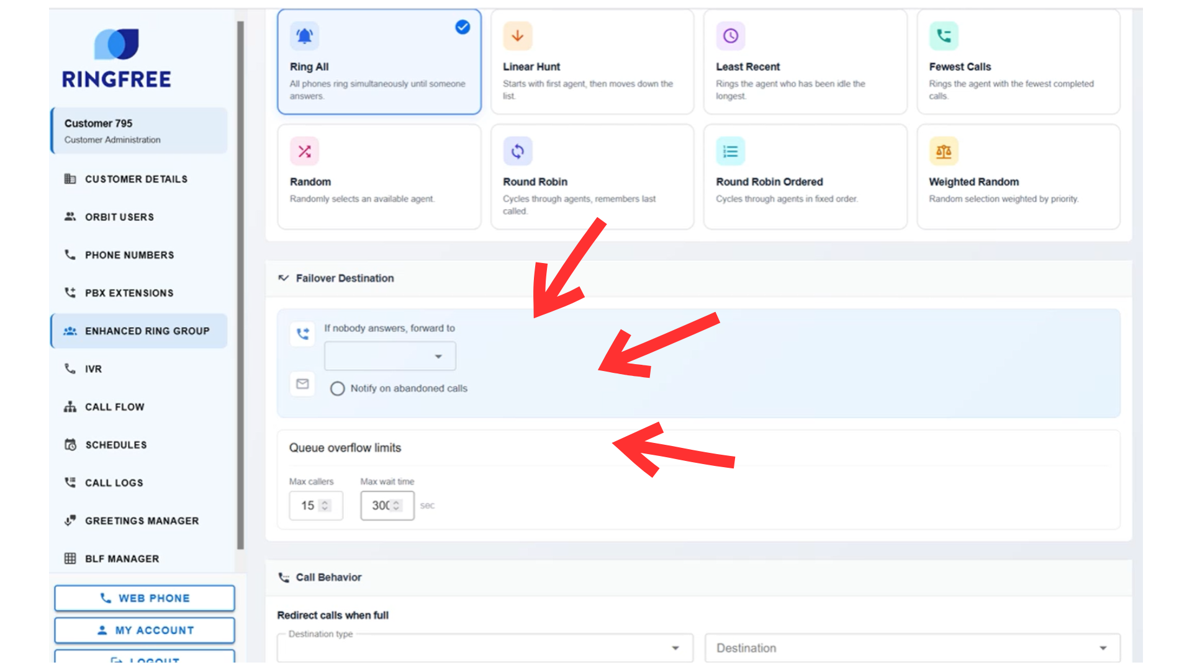Viewport: 1192px width, 670px height.
Task: Enable Notify on abandoned calls
Action: tap(337, 389)
